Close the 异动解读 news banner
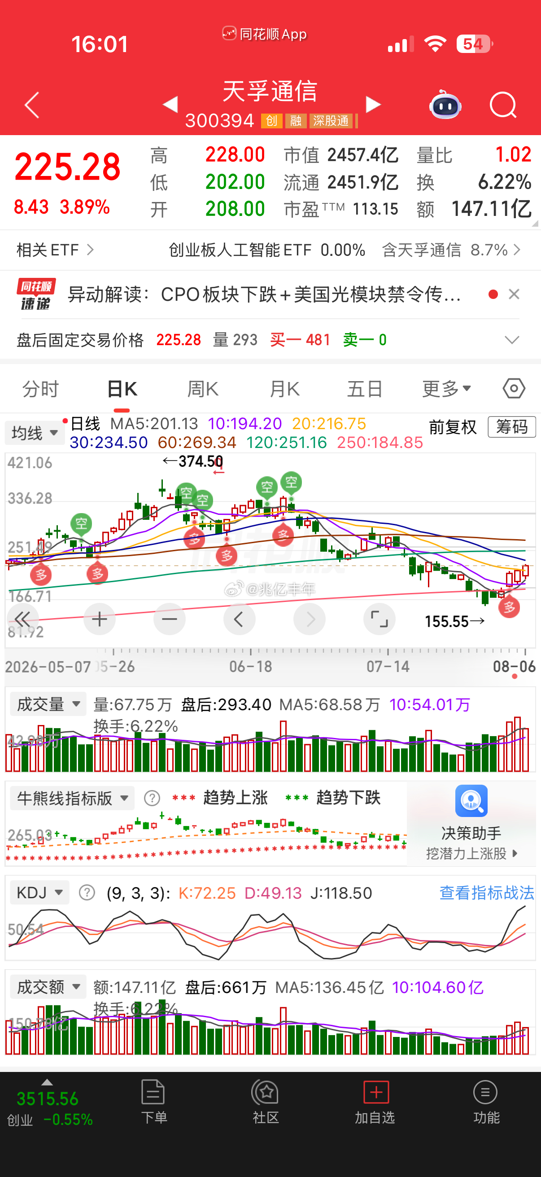Screen dimensions: 541x1177 coord(514,294)
